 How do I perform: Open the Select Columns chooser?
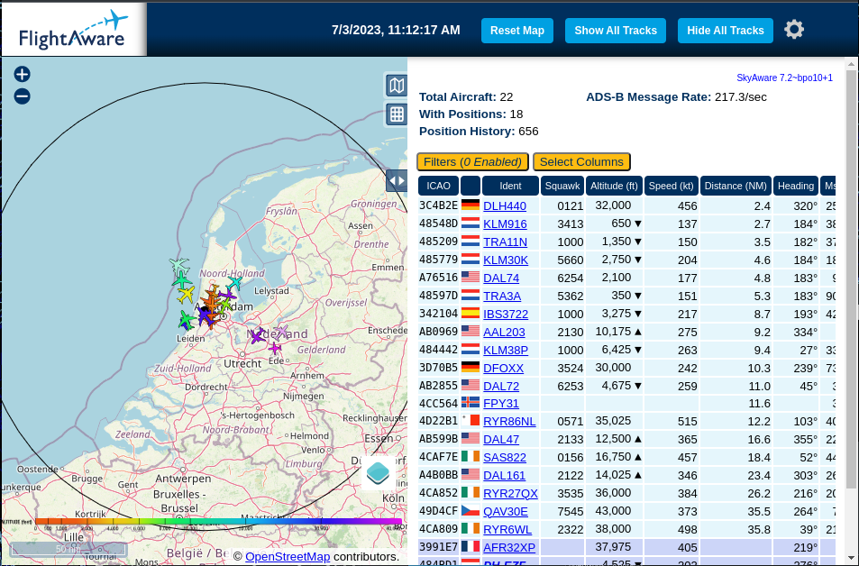pyautogui.click(x=581, y=162)
